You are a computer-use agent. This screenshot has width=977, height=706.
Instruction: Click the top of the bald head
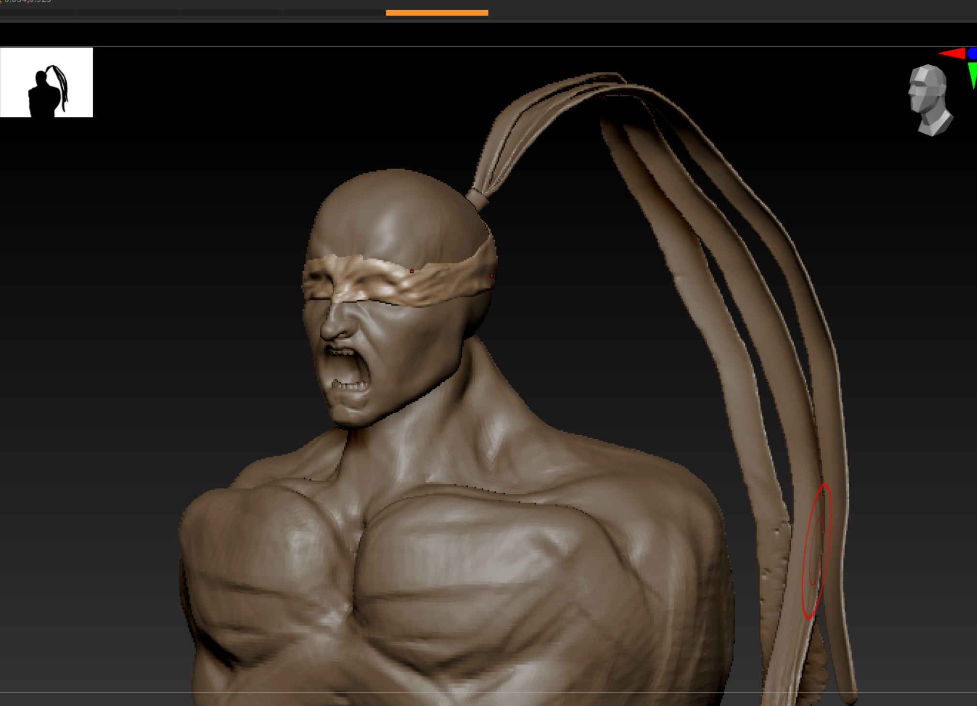coord(397,184)
